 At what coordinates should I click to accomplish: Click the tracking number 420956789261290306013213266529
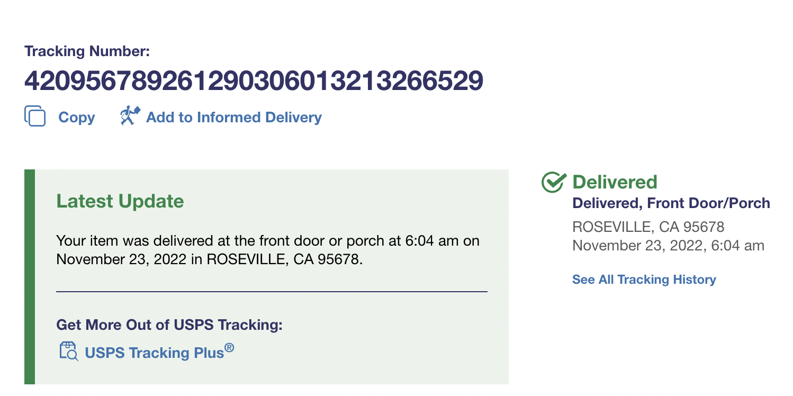254,81
